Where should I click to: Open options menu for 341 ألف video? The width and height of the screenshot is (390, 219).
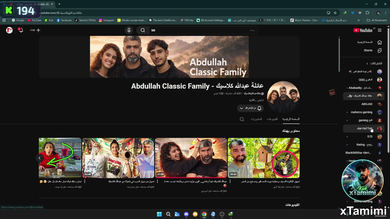tap(158, 181)
